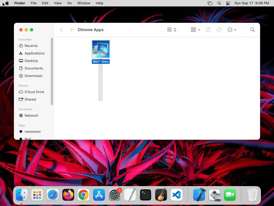
Task: Open Spotlight search in the menu bar
Action: pos(219,3)
